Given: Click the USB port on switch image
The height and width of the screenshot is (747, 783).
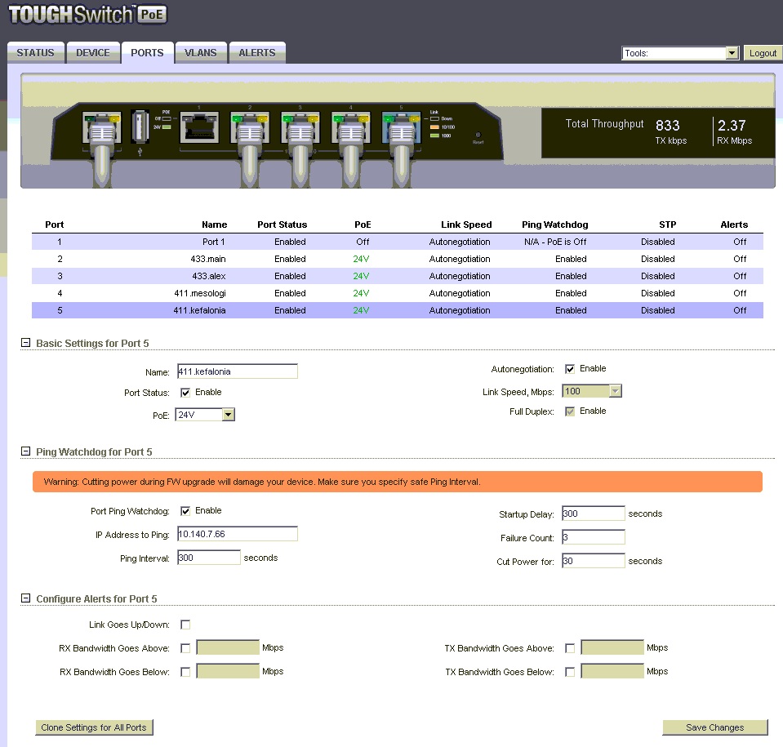Looking at the screenshot, I should click(139, 127).
